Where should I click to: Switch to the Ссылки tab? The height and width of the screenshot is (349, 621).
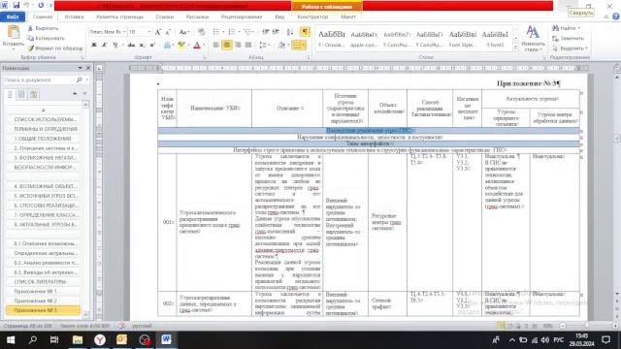[x=165, y=17]
